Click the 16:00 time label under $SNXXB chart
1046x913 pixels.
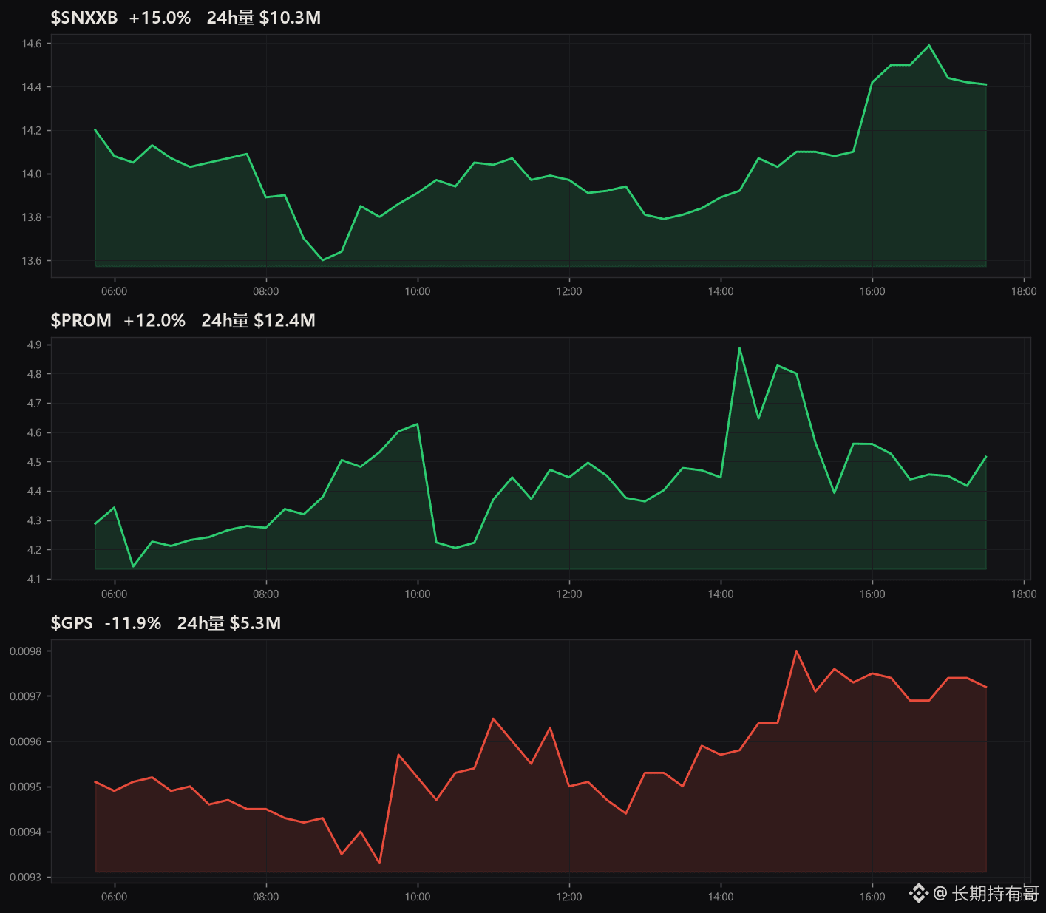coord(872,291)
